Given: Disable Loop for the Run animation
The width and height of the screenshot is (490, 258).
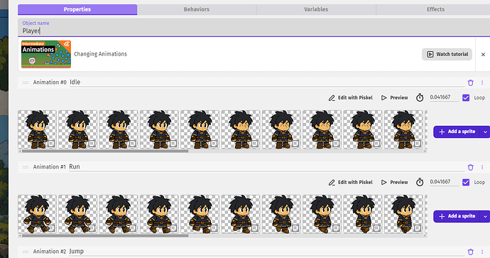Looking at the screenshot, I should pos(466,182).
